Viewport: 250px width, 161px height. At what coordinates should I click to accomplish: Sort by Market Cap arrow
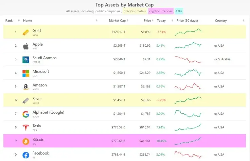pyautogui.click(x=127, y=20)
